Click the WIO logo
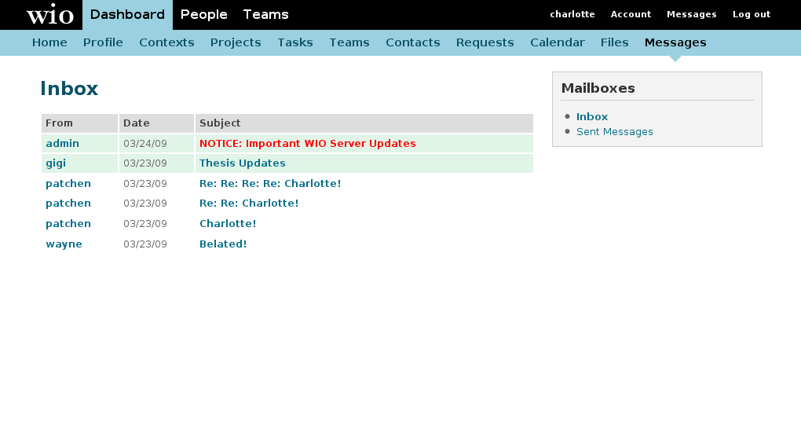The image size is (801, 429). [50, 14]
